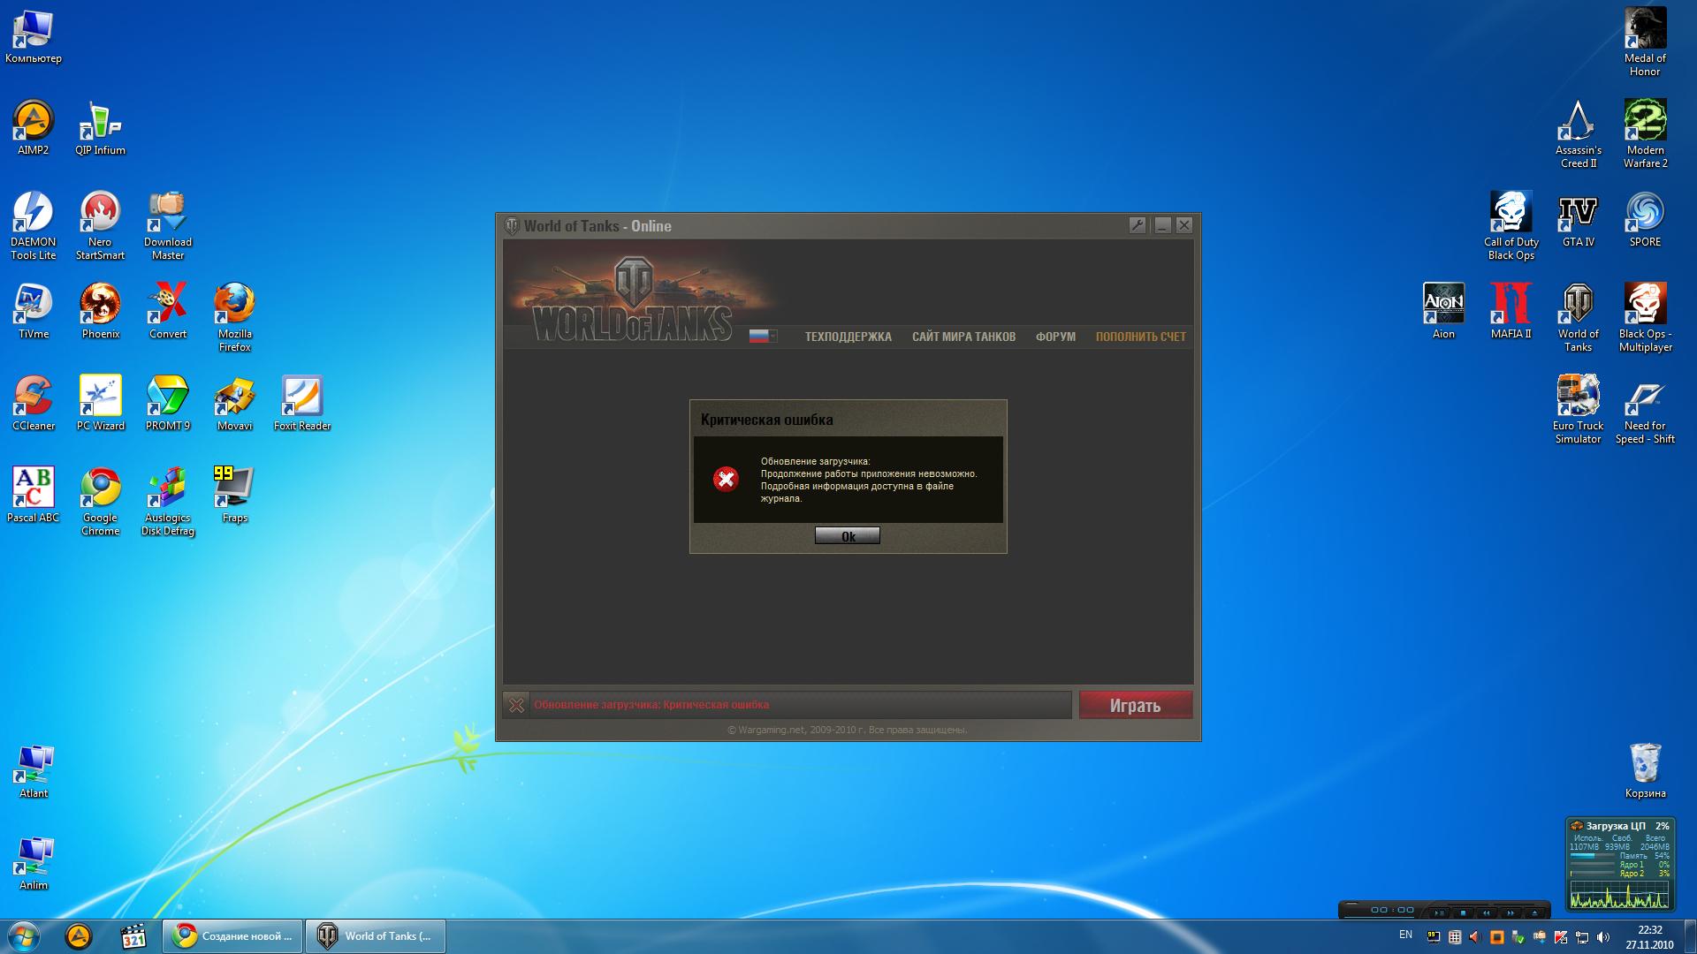
Task: Open launcher settings wrench icon
Action: tap(1138, 225)
